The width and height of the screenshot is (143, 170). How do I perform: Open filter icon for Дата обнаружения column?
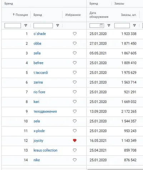click(109, 26)
